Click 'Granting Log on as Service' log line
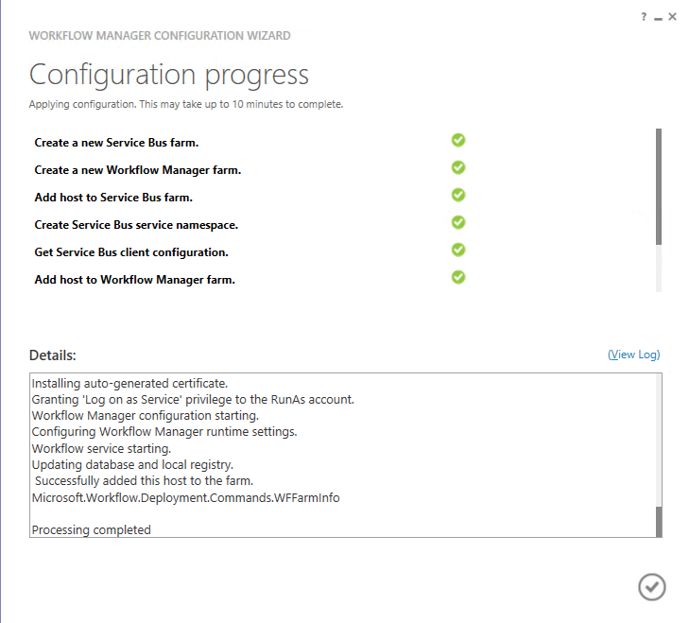This screenshot has height=623, width=689. click(193, 400)
